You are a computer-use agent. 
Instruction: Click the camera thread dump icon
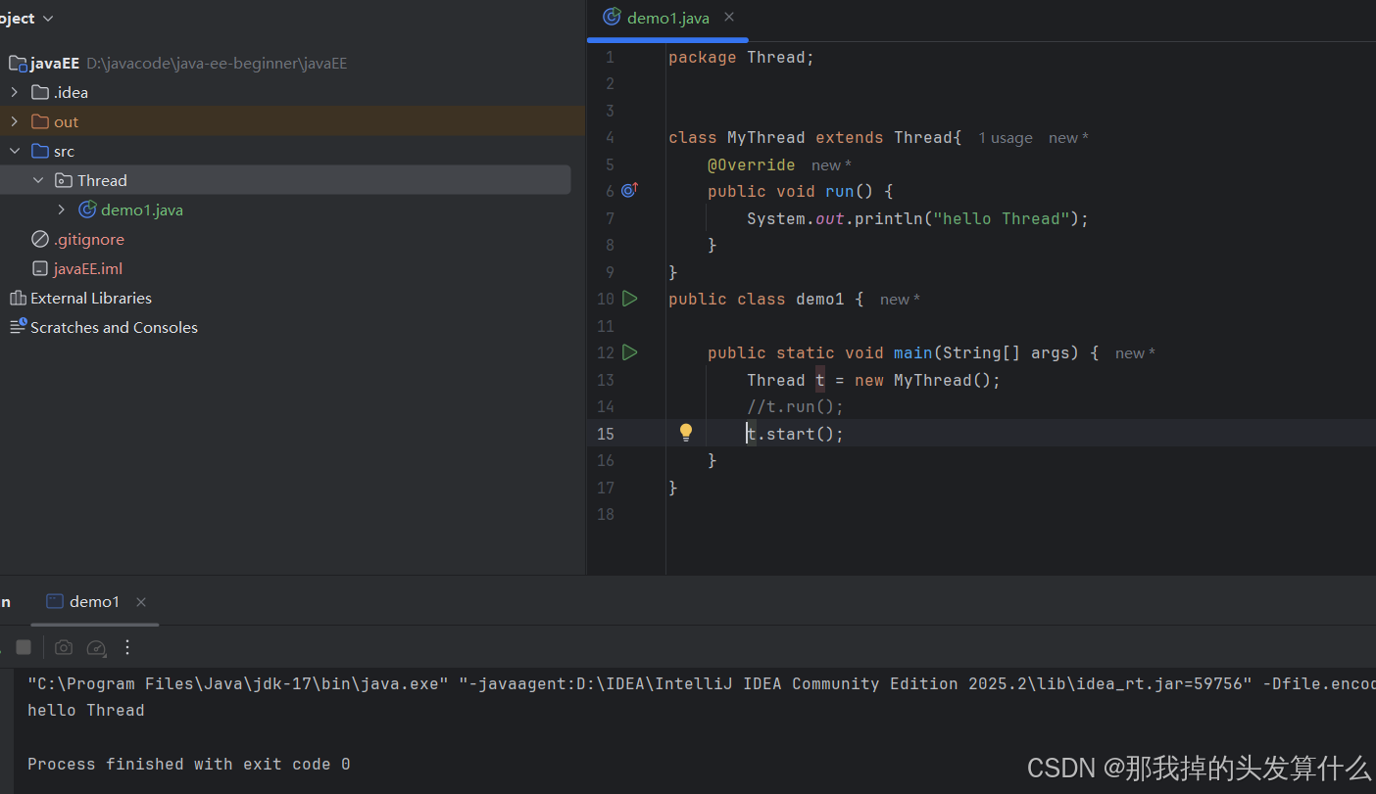(x=64, y=647)
